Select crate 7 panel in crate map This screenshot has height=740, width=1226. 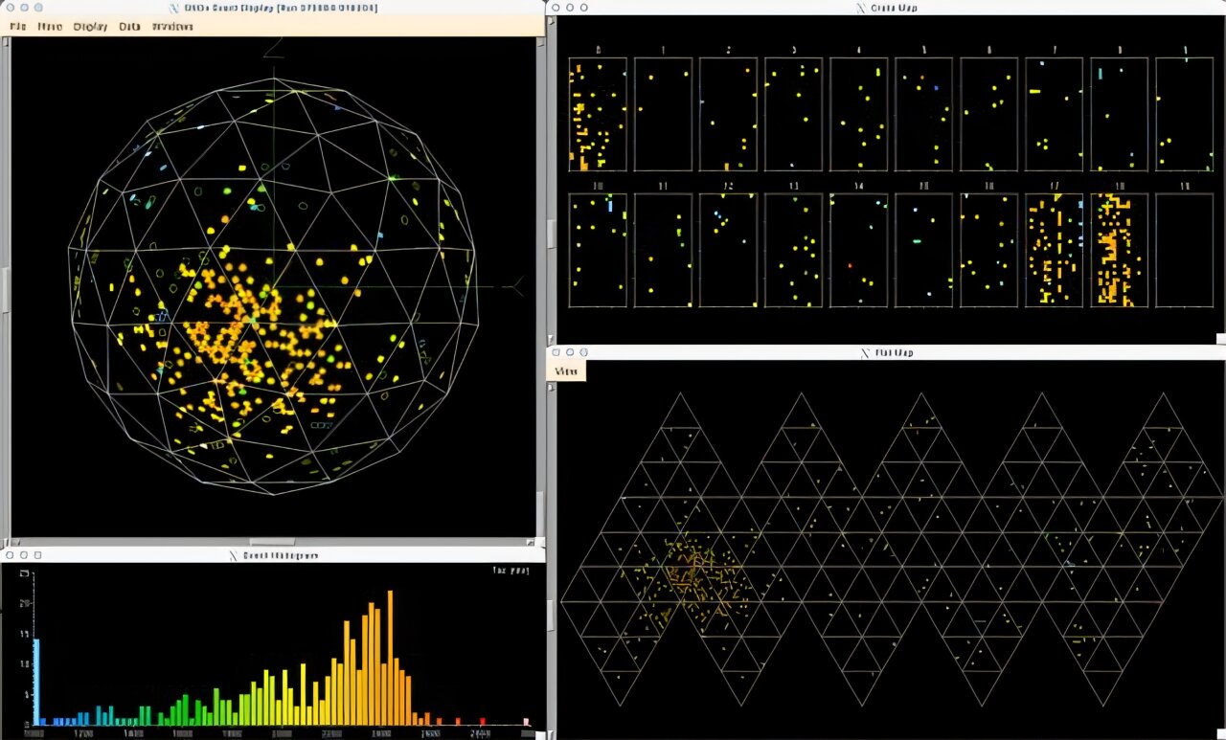[x=1054, y=114]
